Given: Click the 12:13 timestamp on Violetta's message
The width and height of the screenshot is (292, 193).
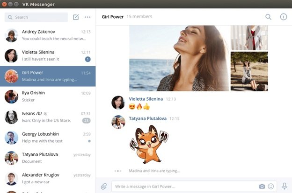Looking at the screenshot, I should 171,99.
